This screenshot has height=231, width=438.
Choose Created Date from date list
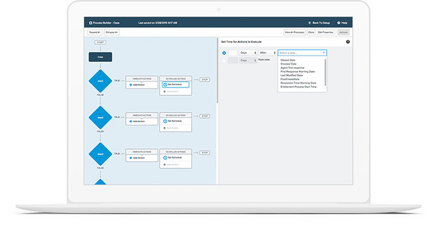click(x=289, y=64)
